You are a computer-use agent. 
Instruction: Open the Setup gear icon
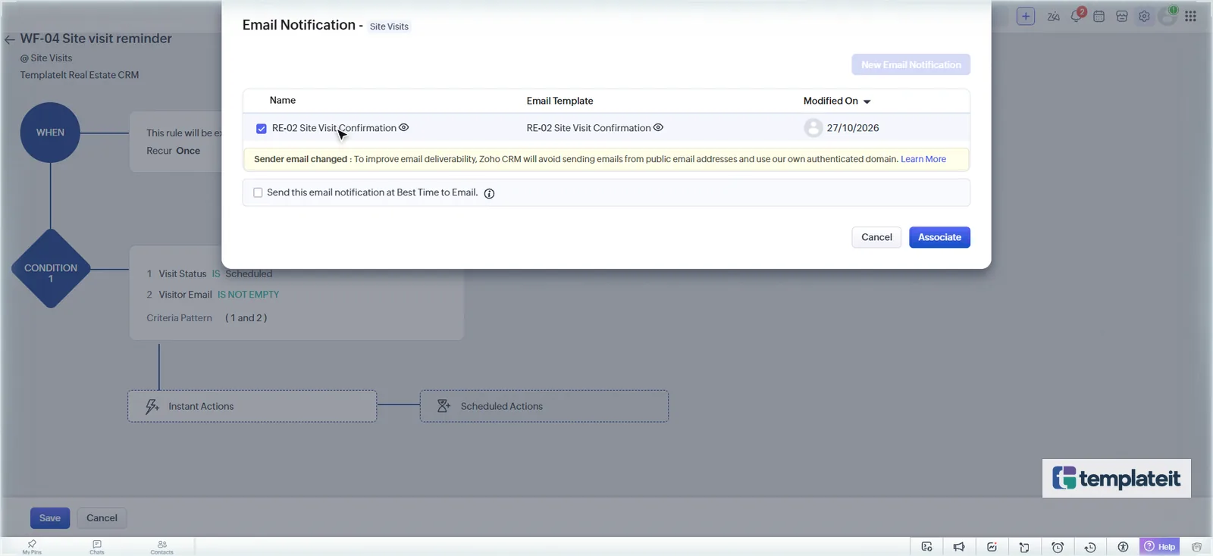(1144, 16)
